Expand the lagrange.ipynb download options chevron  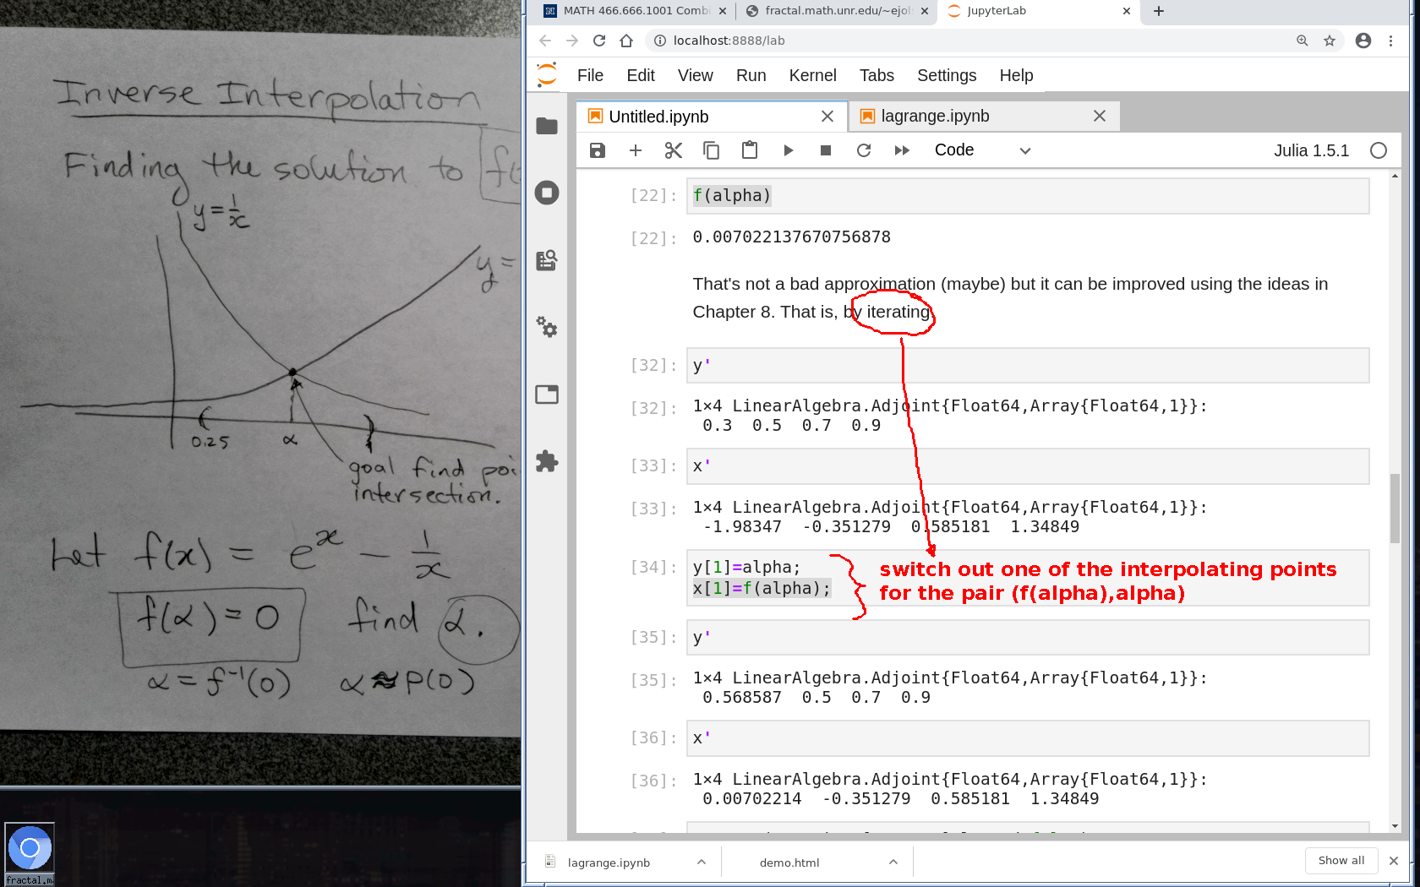click(x=702, y=862)
